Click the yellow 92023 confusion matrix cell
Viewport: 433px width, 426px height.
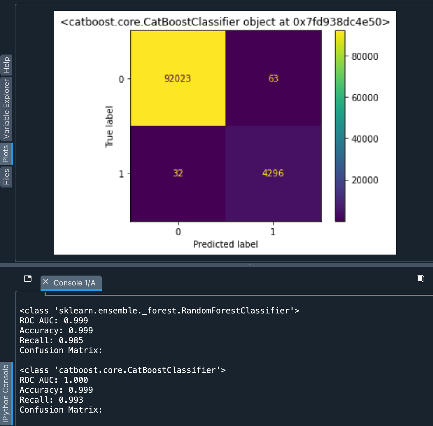tap(178, 78)
